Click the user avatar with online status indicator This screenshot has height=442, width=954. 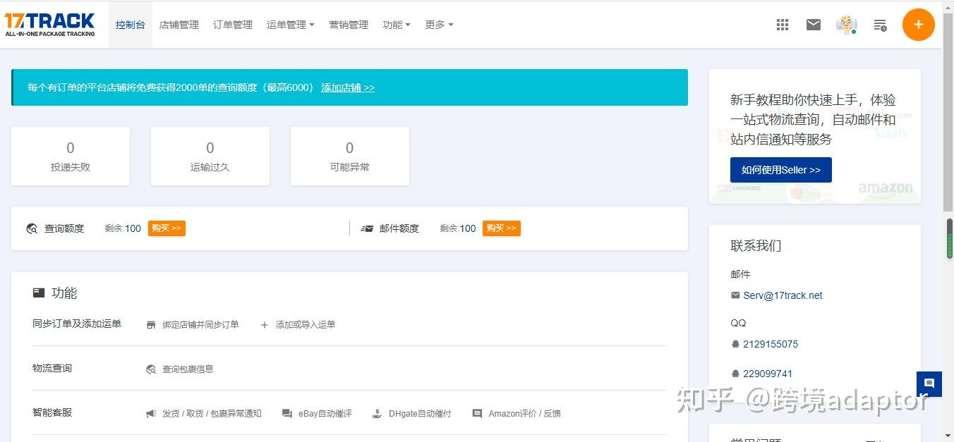pyautogui.click(x=845, y=24)
